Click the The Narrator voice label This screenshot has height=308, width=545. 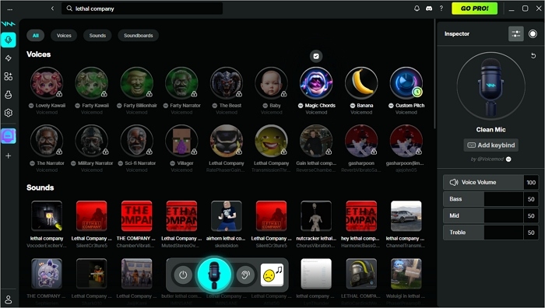coord(51,163)
